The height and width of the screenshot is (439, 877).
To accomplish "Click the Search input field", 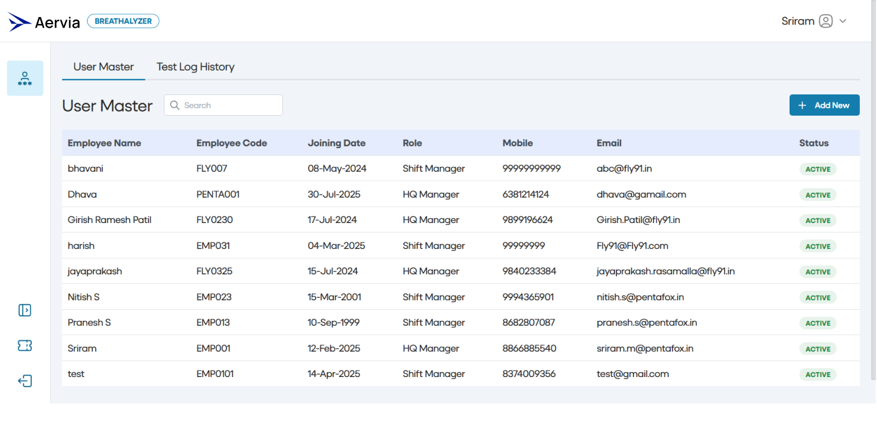I will click(230, 105).
